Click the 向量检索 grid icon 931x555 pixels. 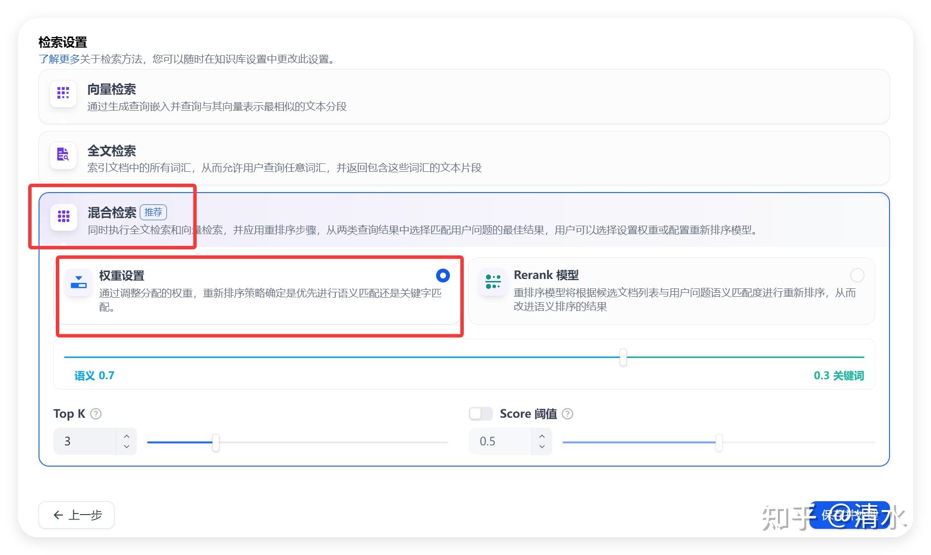[63, 93]
